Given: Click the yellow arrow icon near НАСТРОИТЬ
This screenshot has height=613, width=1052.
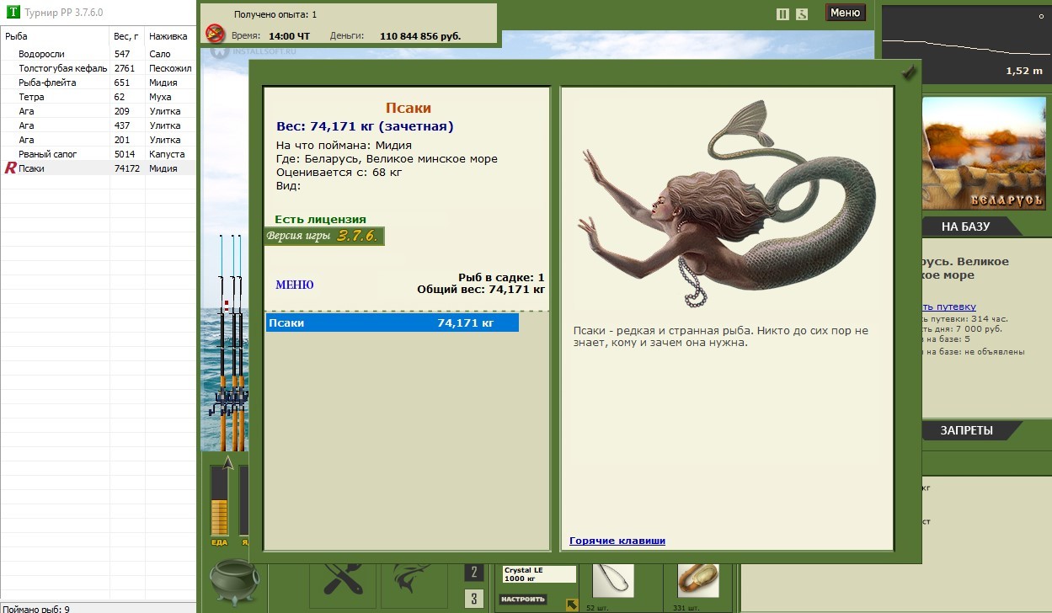Looking at the screenshot, I should click(x=572, y=604).
